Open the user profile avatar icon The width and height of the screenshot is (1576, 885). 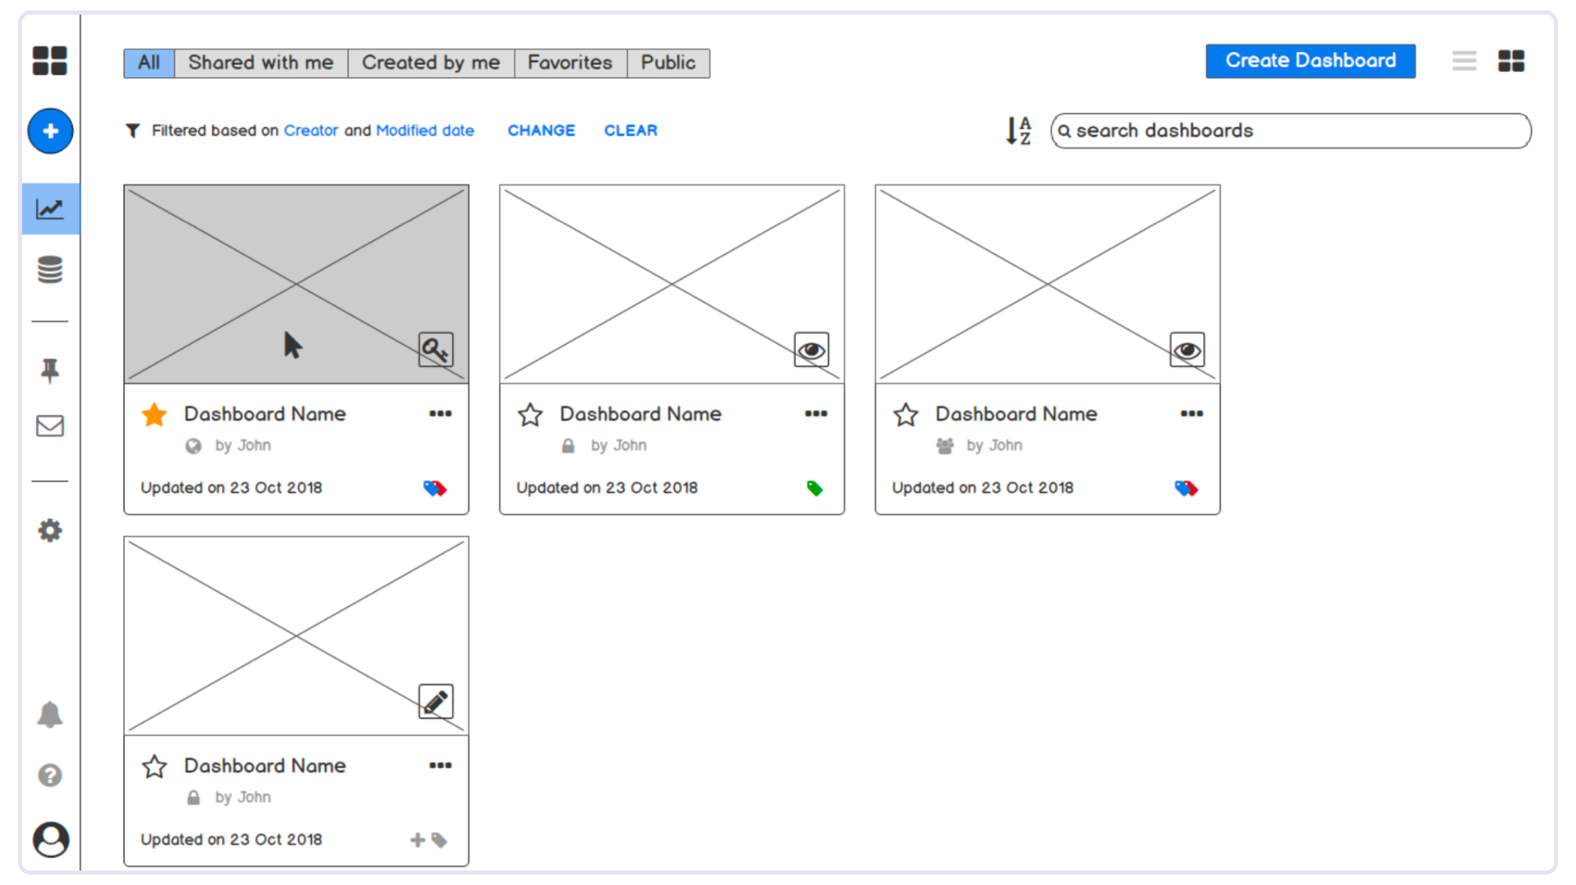[x=51, y=839]
